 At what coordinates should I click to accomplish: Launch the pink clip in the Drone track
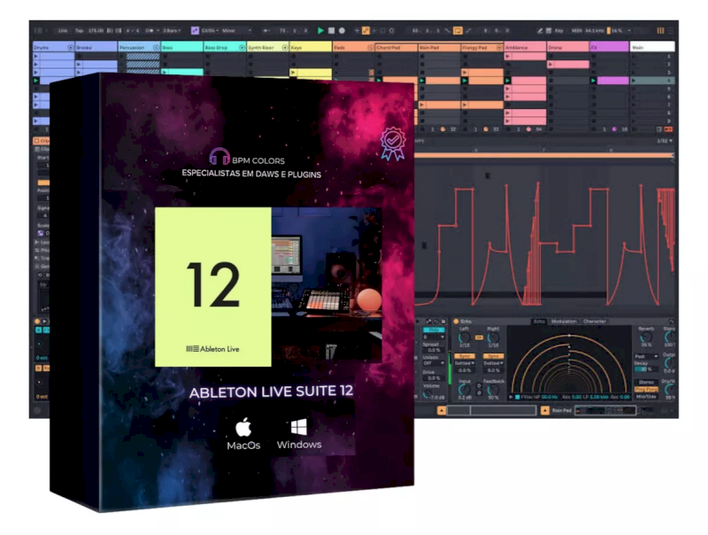(x=550, y=64)
